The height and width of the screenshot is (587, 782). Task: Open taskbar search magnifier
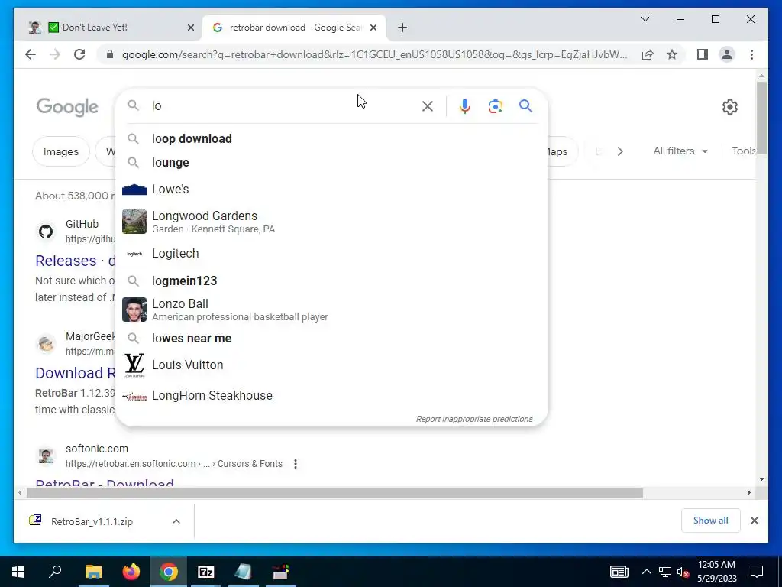tap(55, 571)
